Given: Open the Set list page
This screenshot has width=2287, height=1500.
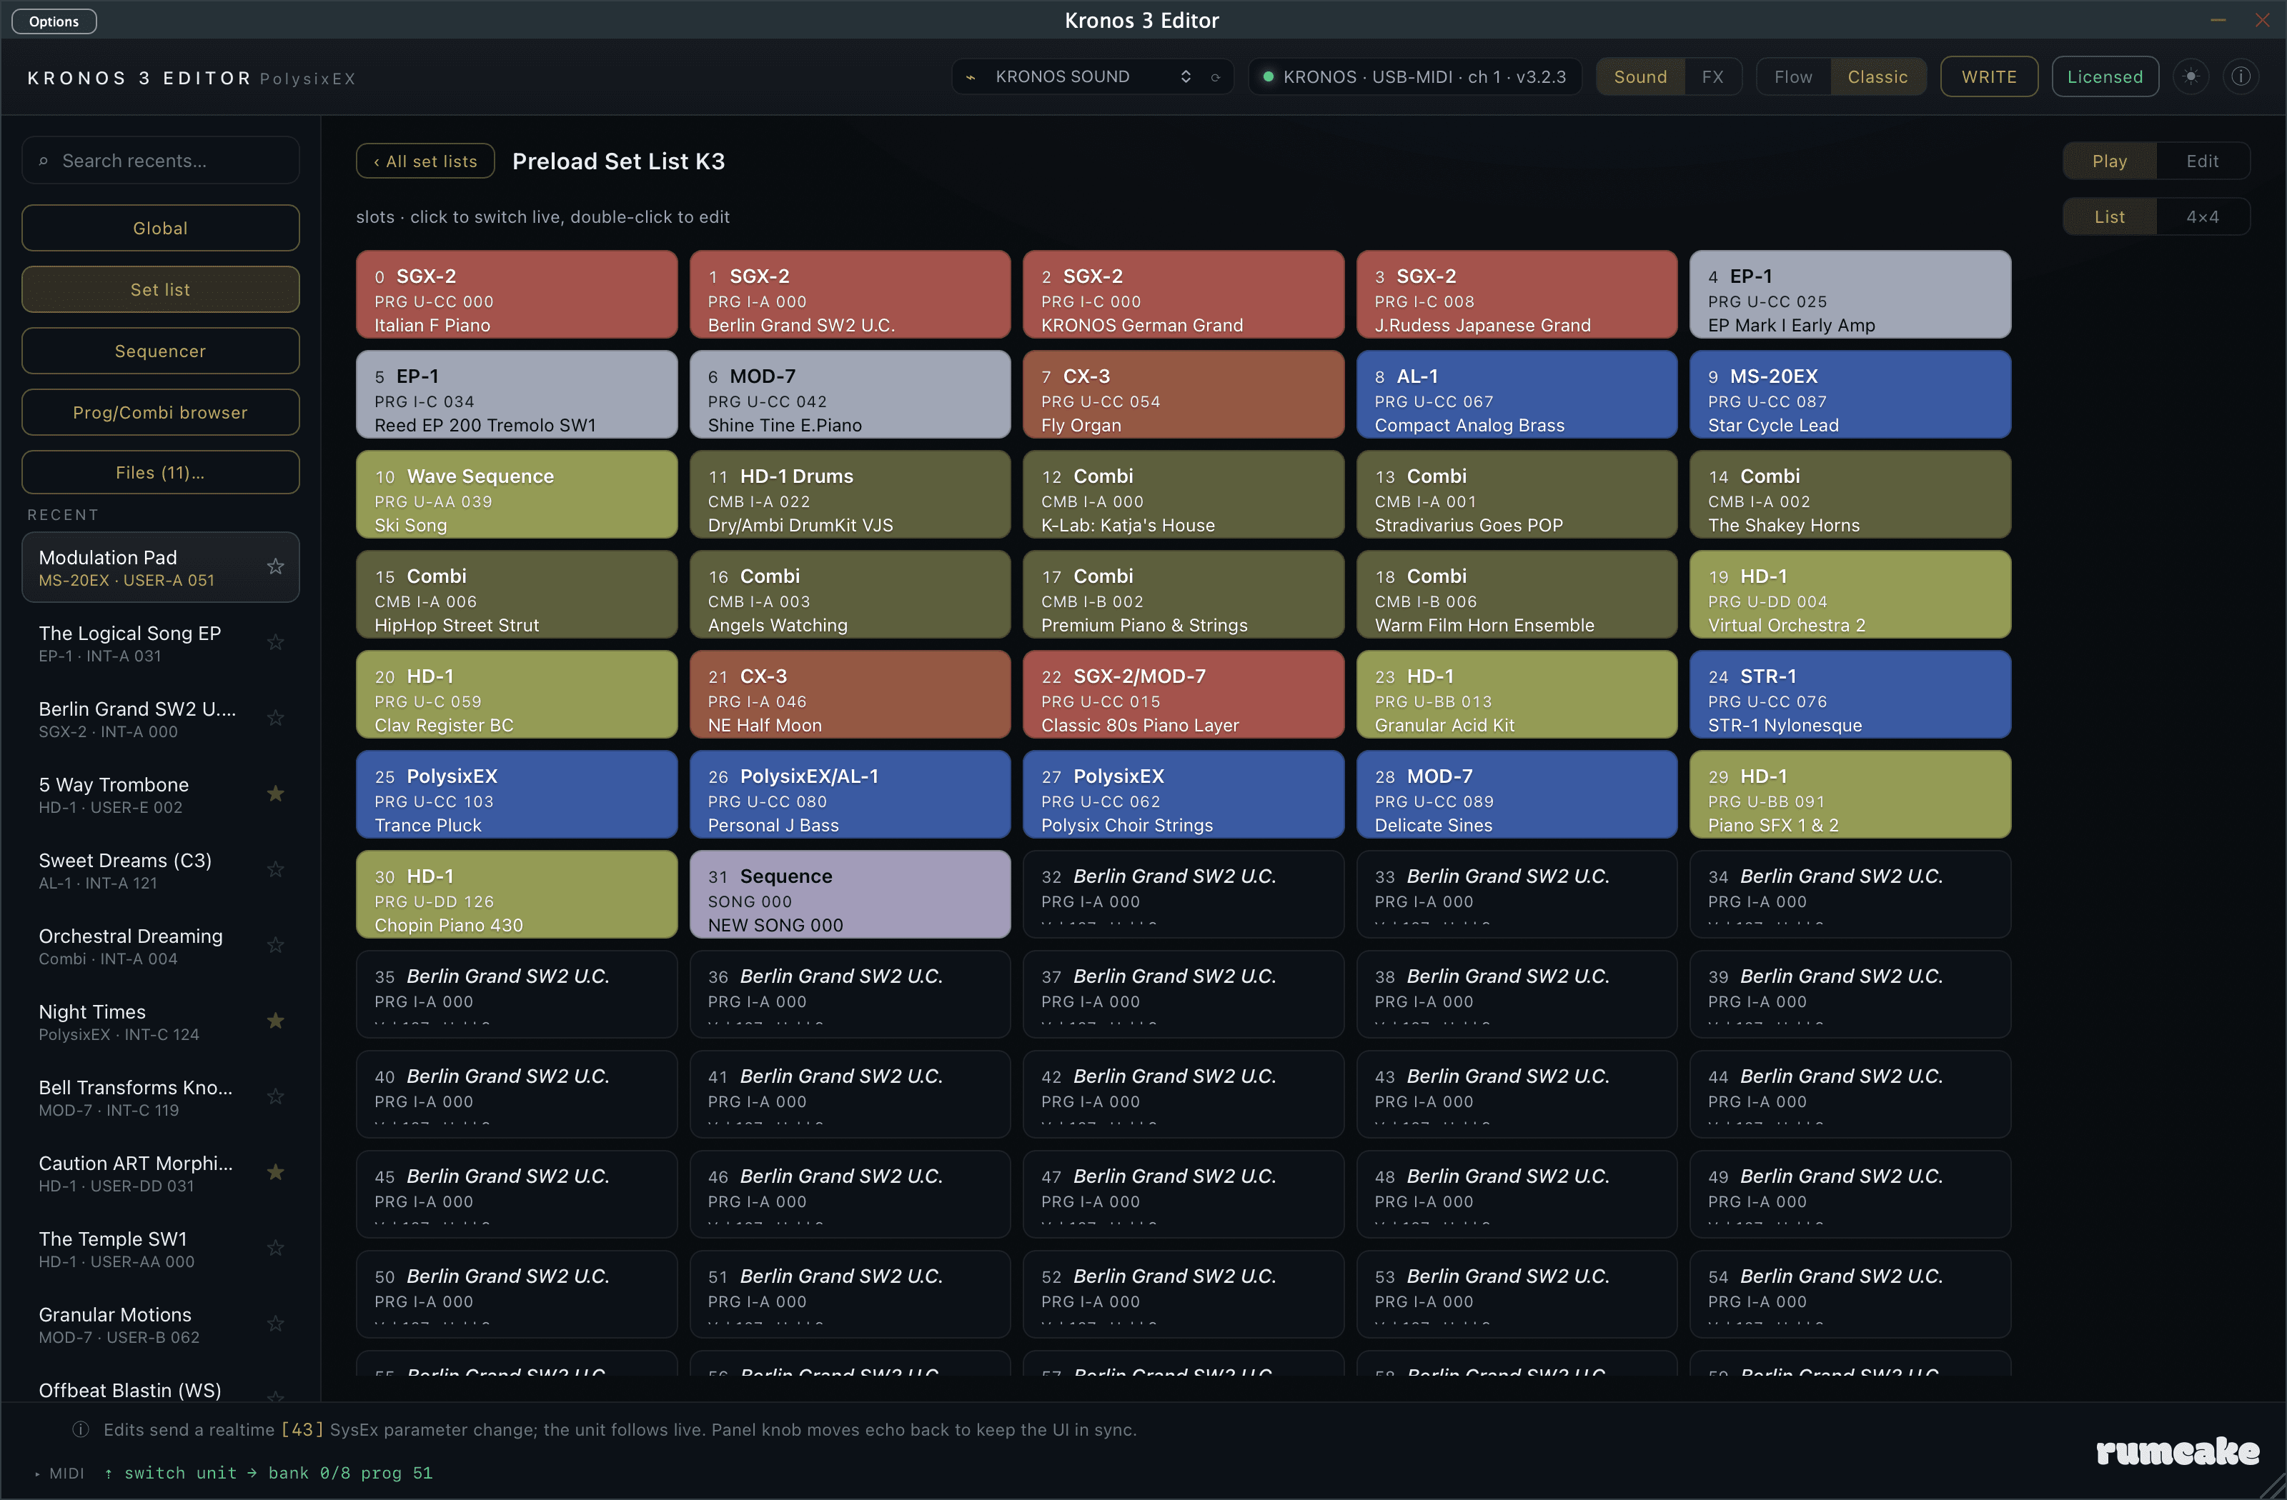Looking at the screenshot, I should coord(161,290).
